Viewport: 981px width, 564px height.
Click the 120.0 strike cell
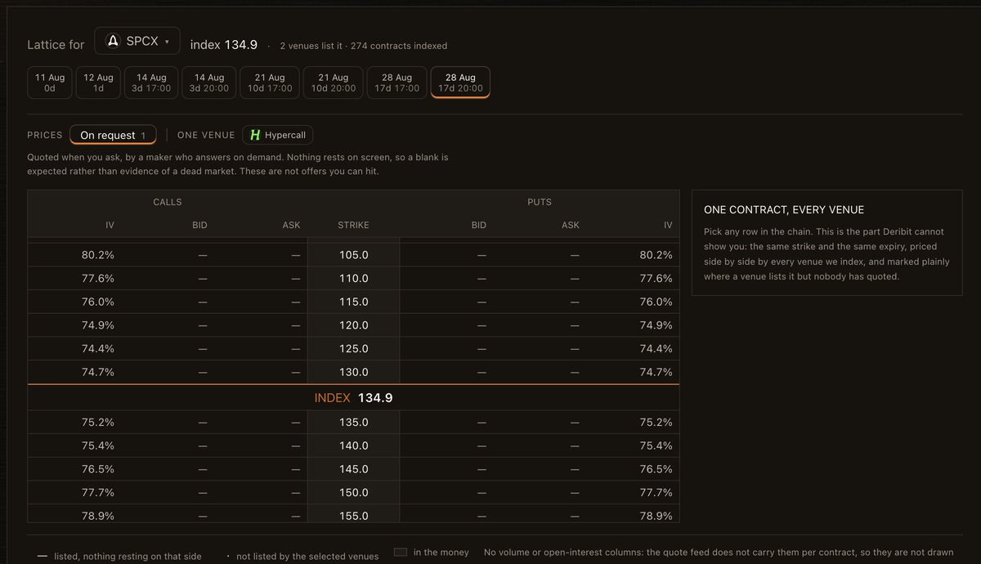pos(354,325)
